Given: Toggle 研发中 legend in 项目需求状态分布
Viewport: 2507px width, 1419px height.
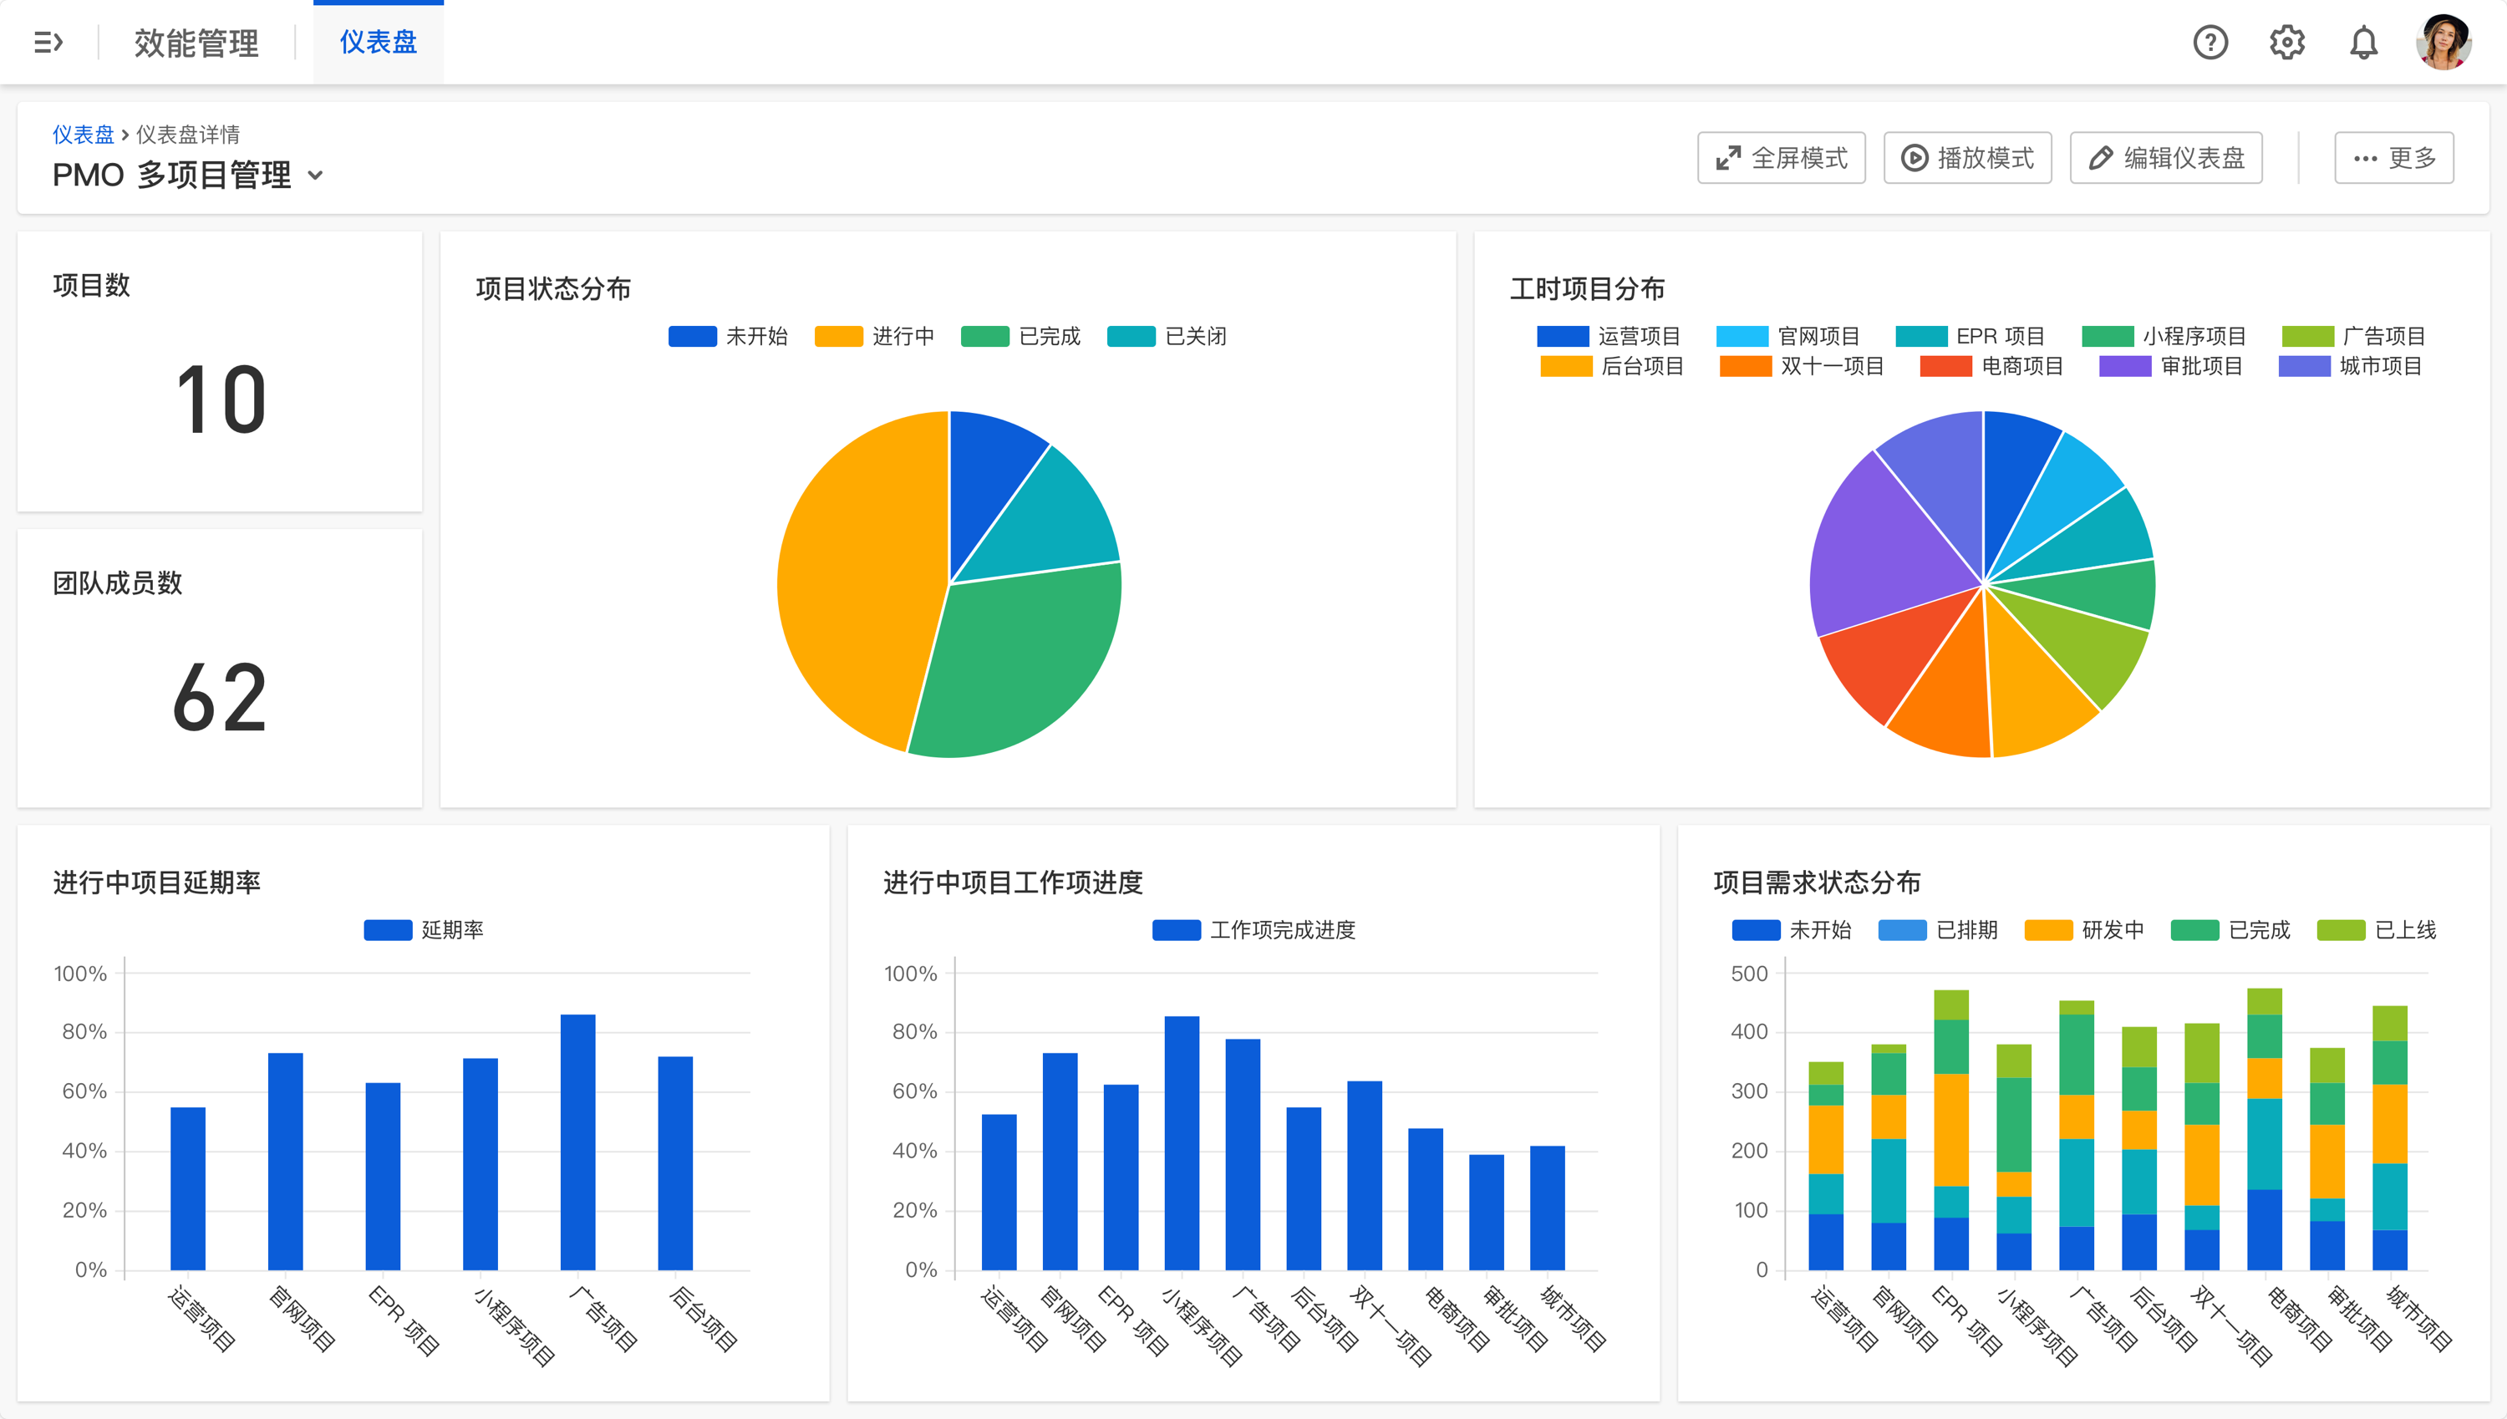Looking at the screenshot, I should [x=2084, y=930].
